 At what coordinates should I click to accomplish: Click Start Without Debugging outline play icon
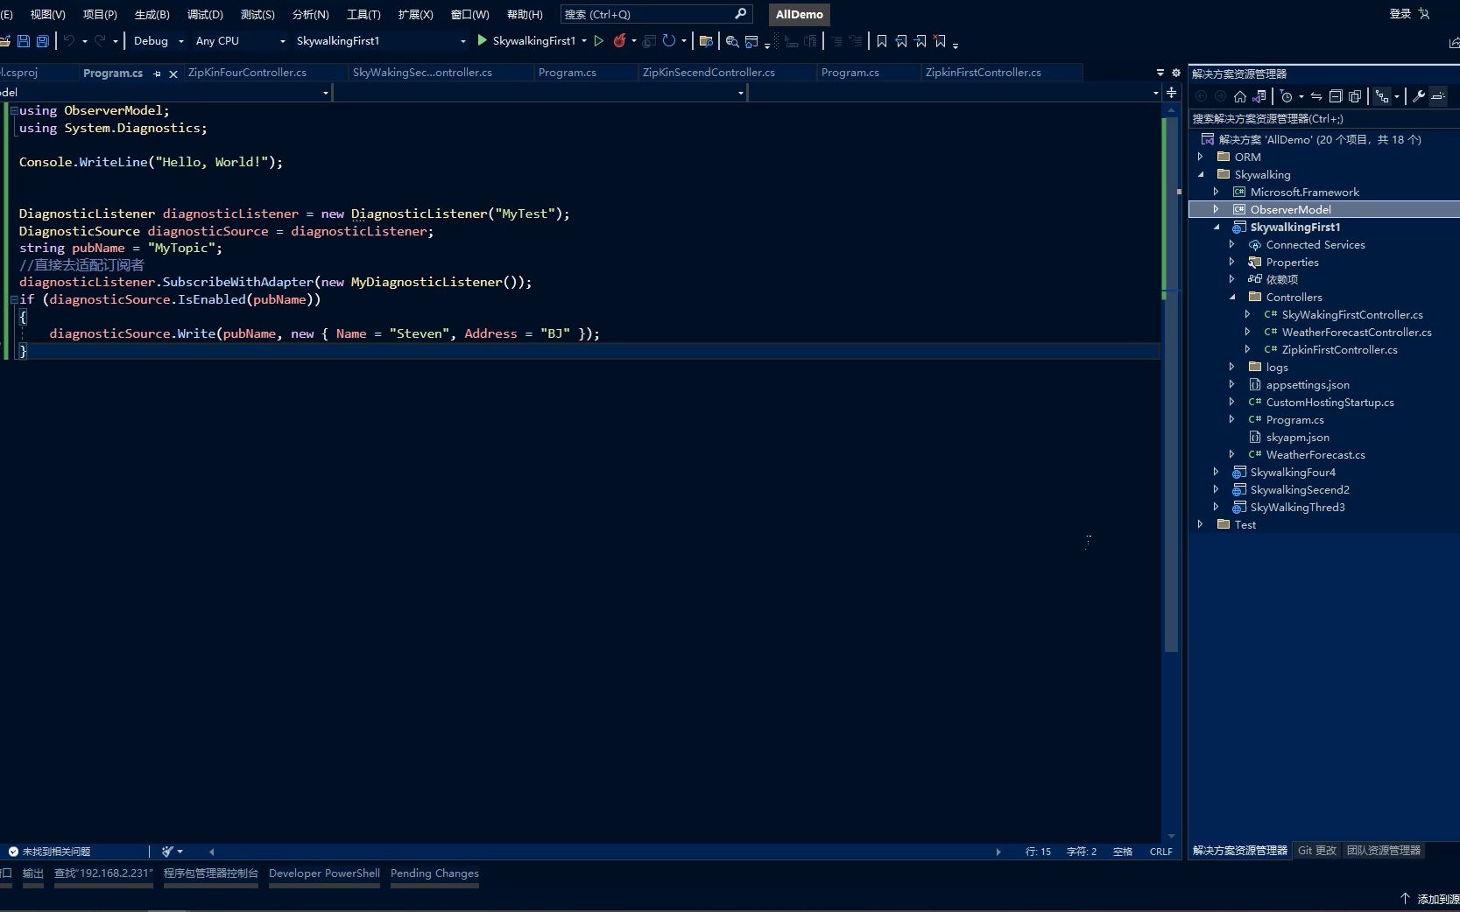point(599,41)
